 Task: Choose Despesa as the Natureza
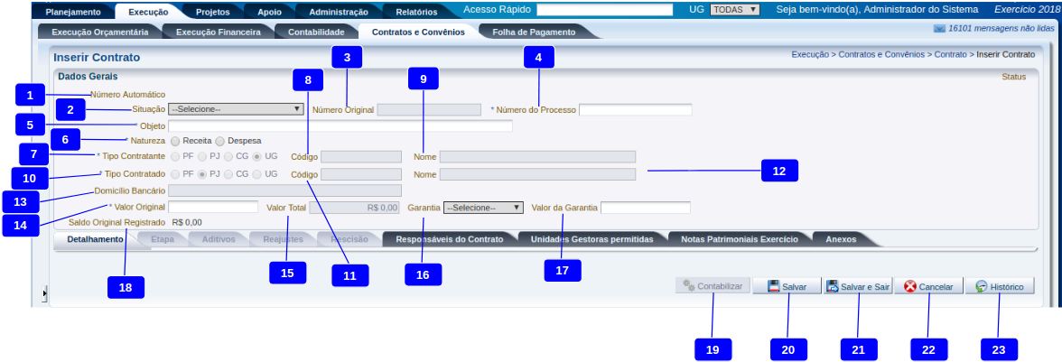tap(219, 141)
